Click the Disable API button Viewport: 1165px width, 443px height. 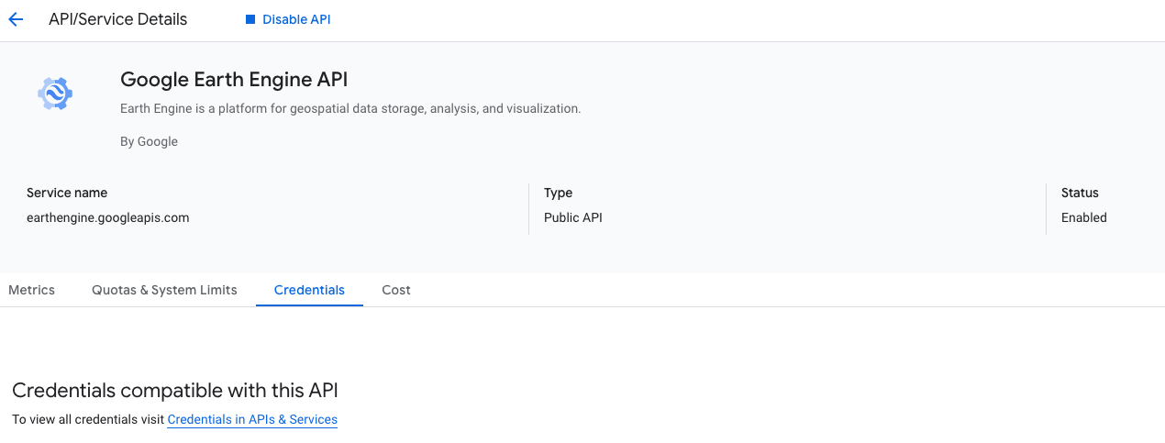288,19
